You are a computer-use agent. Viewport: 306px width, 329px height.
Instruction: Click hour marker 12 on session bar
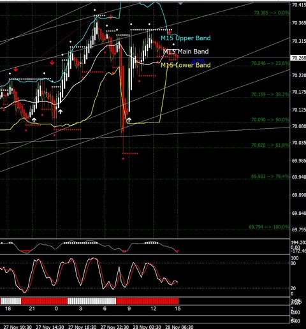[154, 309]
